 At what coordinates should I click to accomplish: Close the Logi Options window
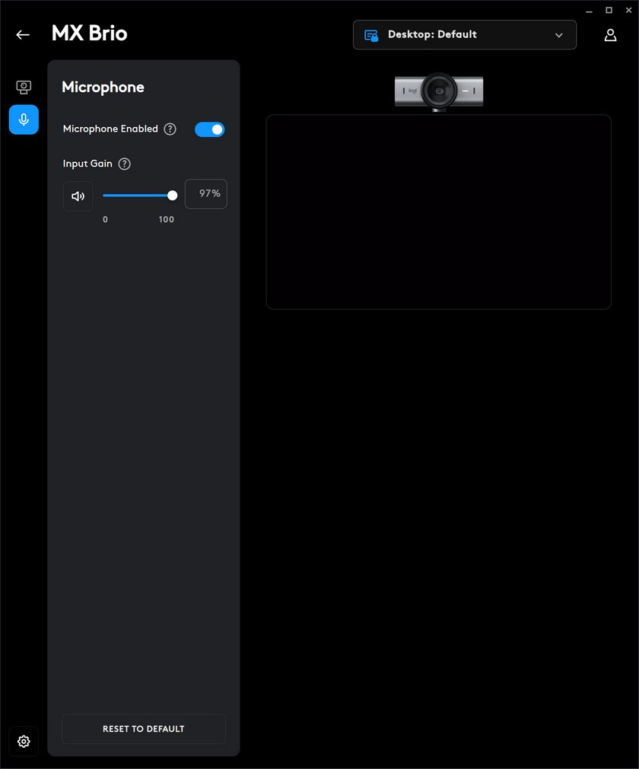628,11
